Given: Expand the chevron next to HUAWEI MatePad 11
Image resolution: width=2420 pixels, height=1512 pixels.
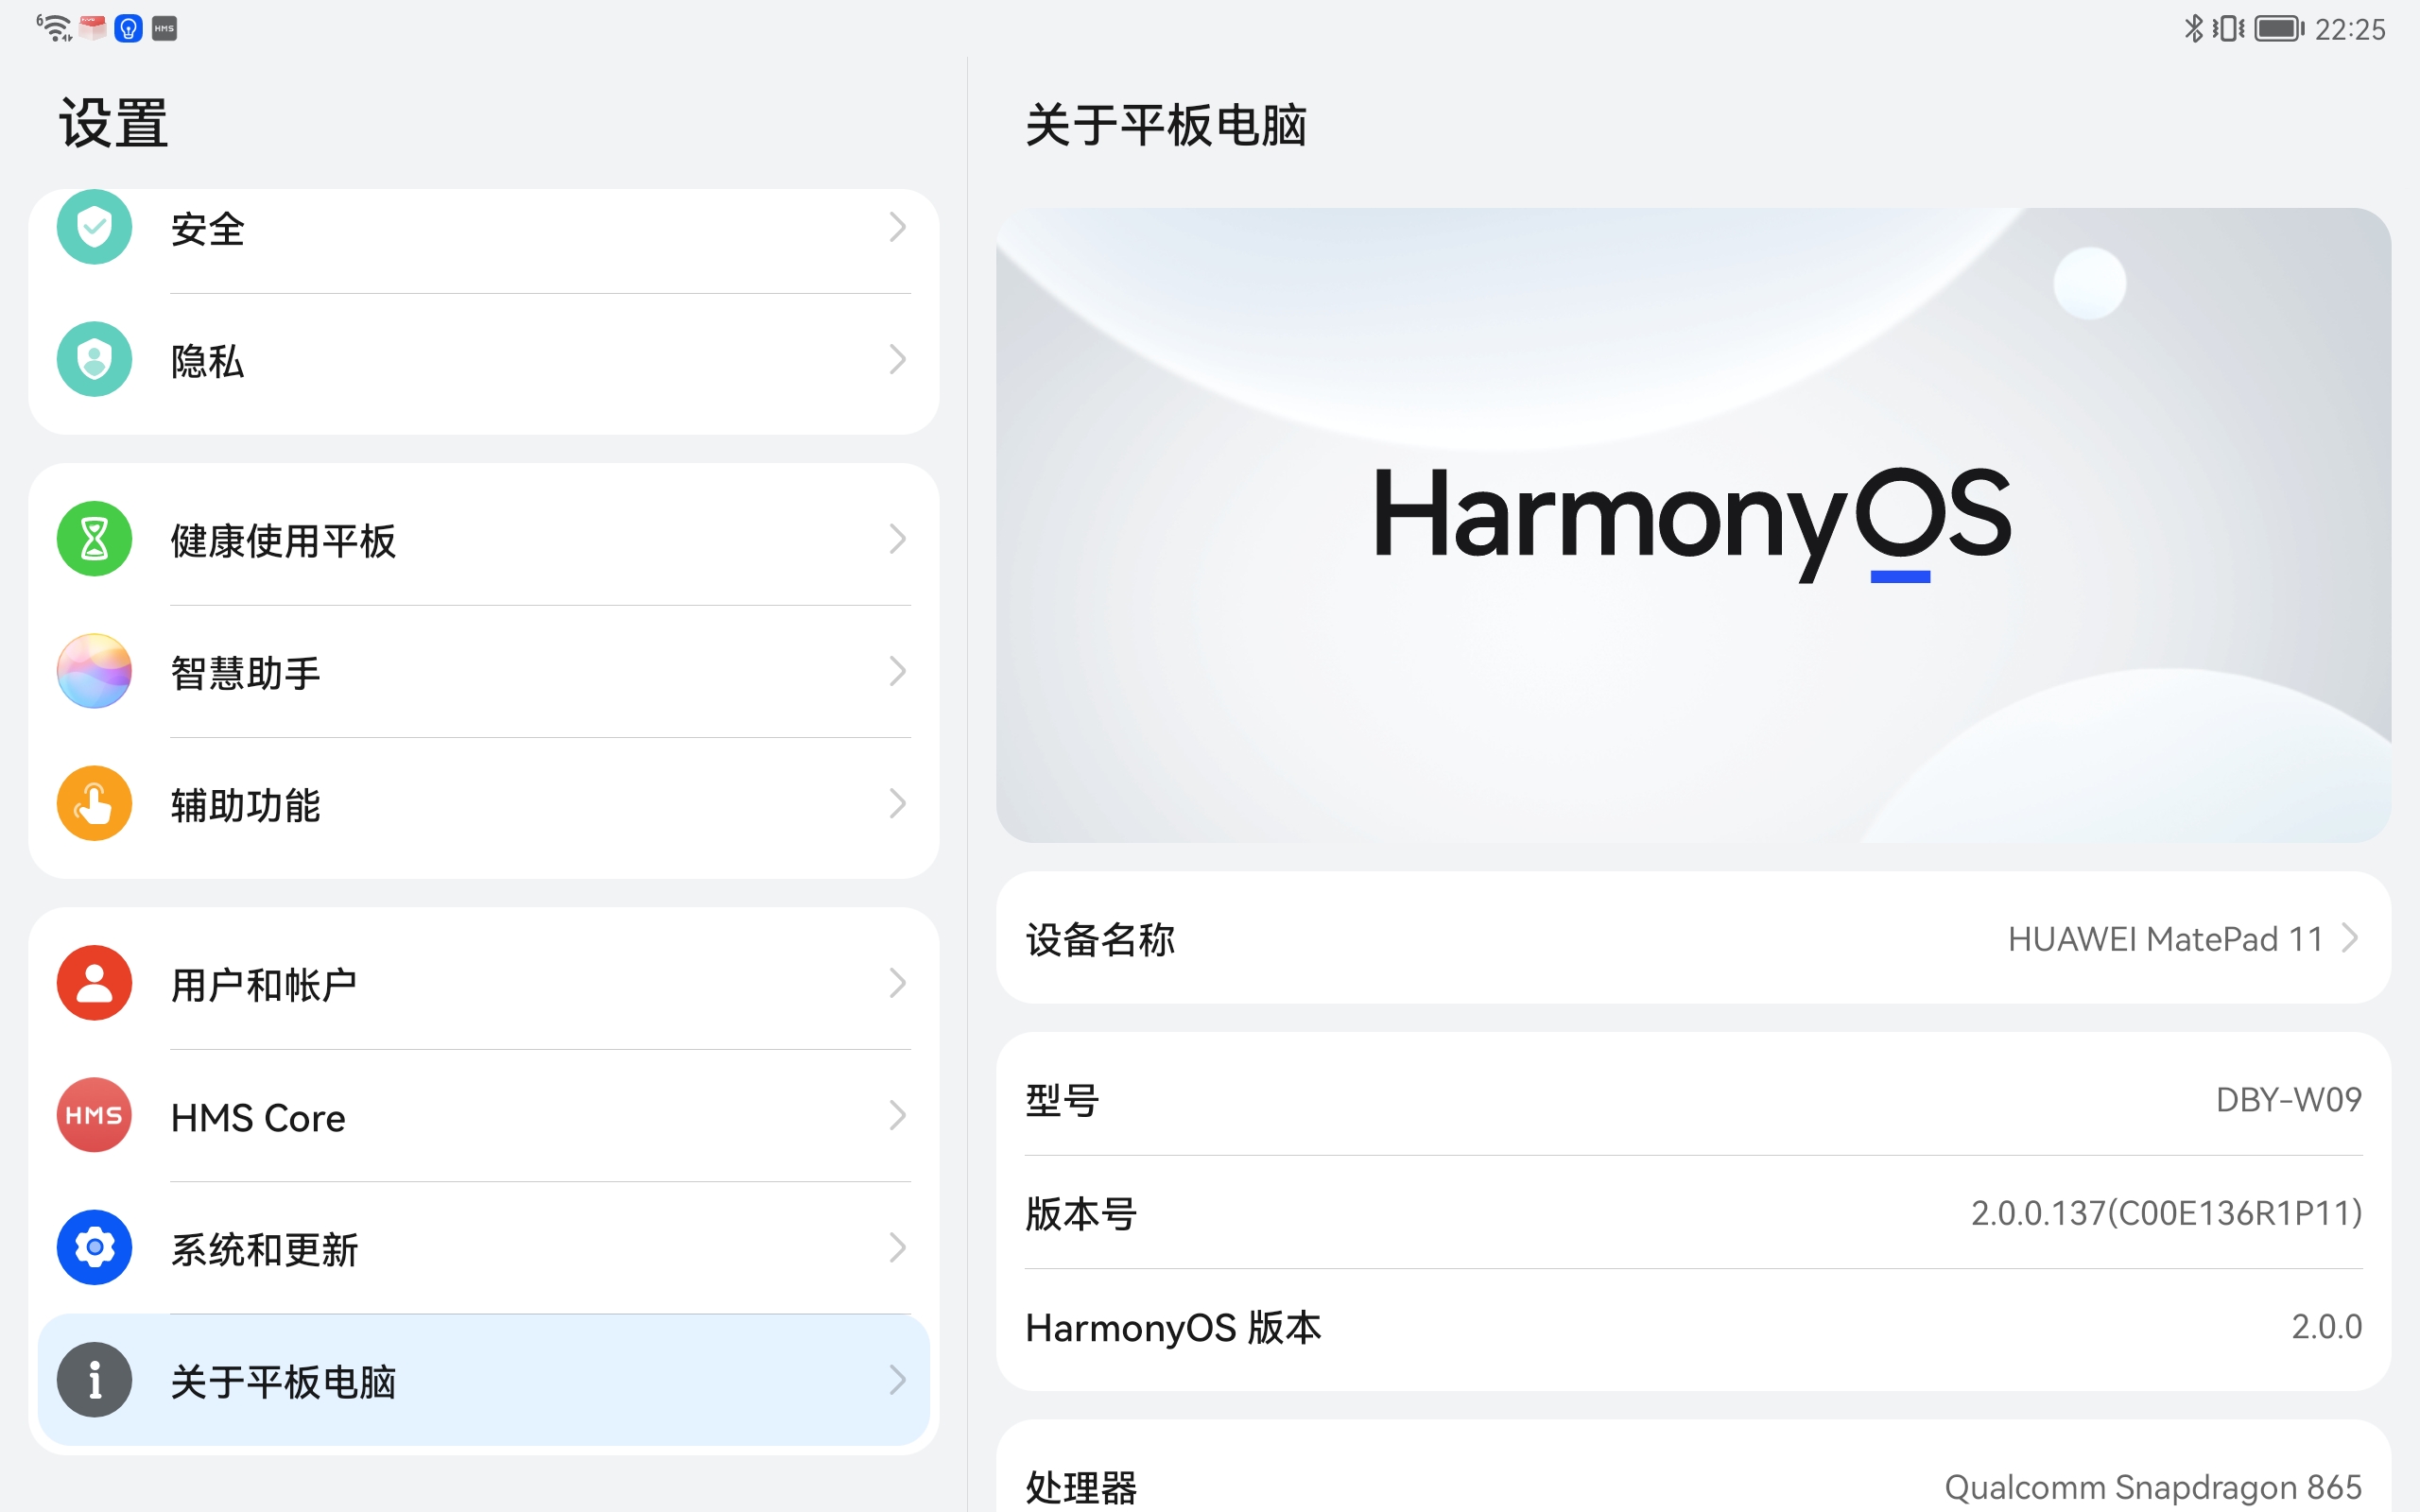Looking at the screenshot, I should click(2350, 938).
